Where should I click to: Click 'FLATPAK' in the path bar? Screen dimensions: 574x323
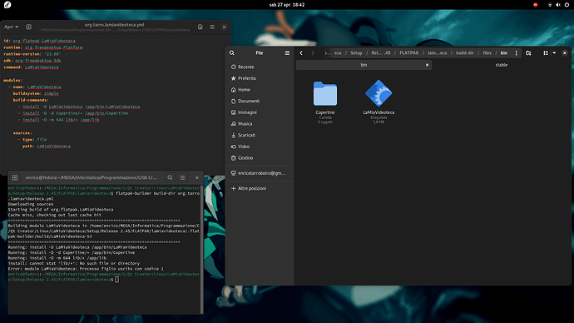click(x=409, y=52)
